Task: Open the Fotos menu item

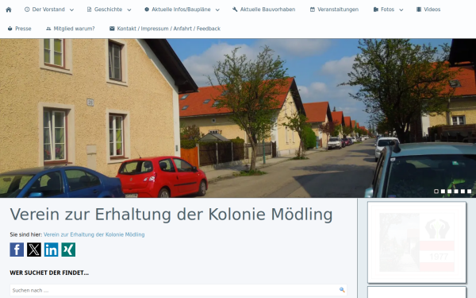Action: coord(384,10)
